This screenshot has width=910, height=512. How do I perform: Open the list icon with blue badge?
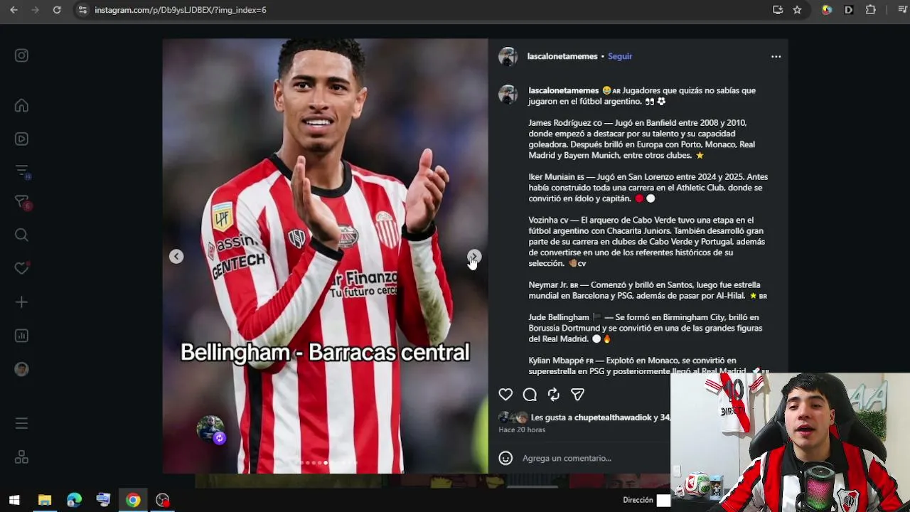[x=22, y=171]
